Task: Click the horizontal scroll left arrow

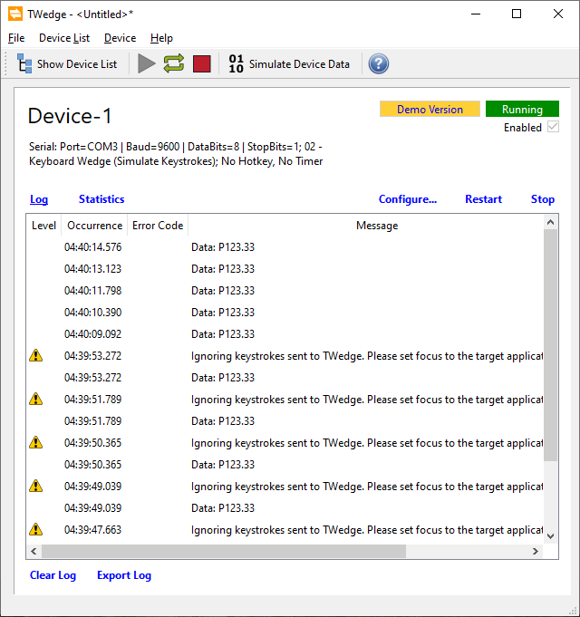Action: (x=34, y=551)
